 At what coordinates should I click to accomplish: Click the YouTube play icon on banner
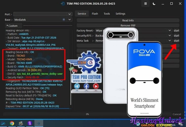(96, 86)
